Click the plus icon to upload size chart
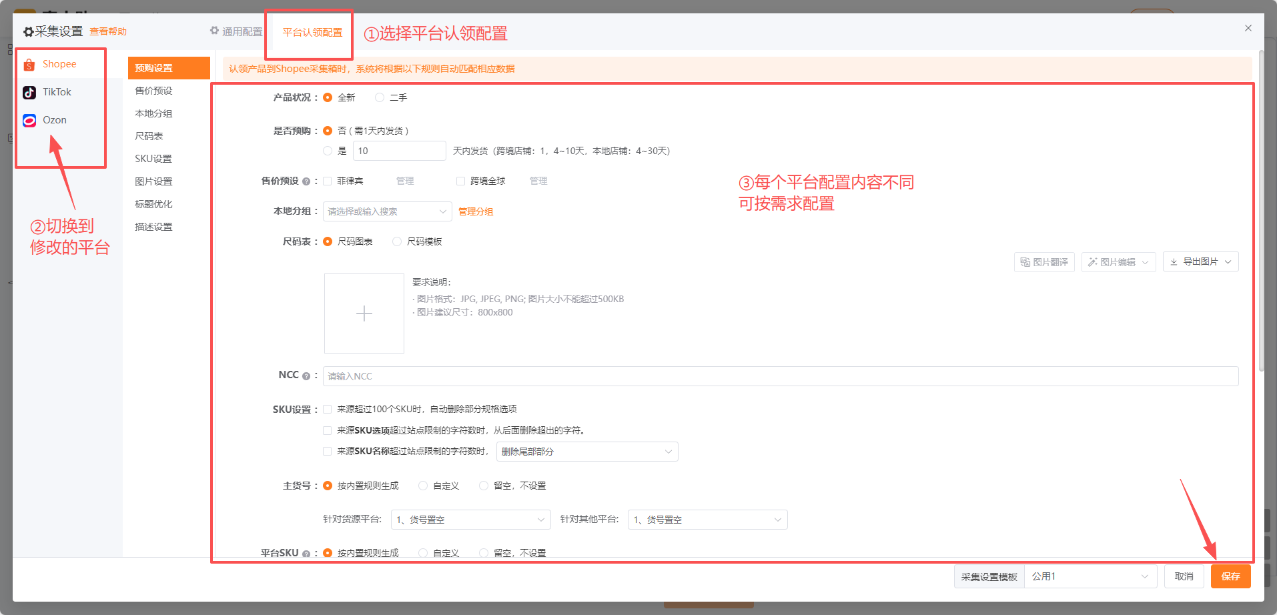 pyautogui.click(x=364, y=314)
